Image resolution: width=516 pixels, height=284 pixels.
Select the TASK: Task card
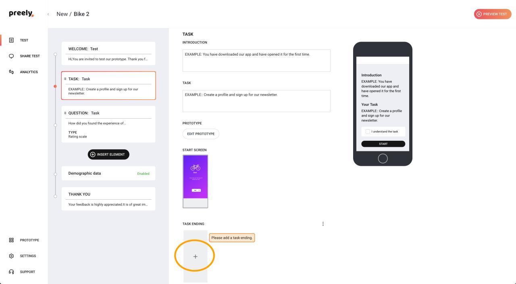[x=108, y=86]
